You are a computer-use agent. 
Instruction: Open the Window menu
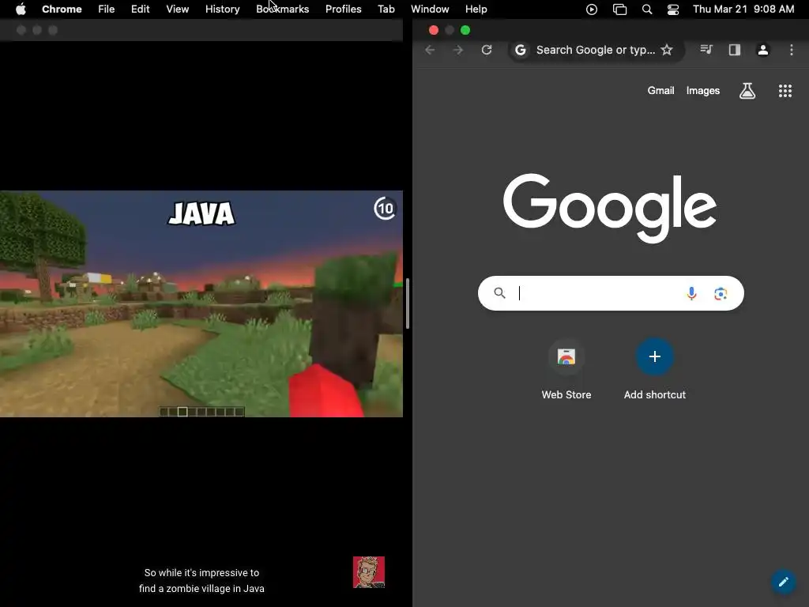pyautogui.click(x=430, y=9)
